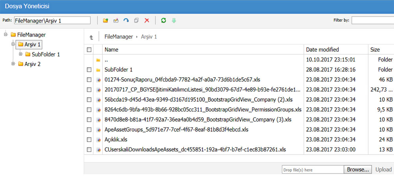The width and height of the screenshot is (394, 177).
Task: Sort files by the Name column header
Action: [x=112, y=50]
